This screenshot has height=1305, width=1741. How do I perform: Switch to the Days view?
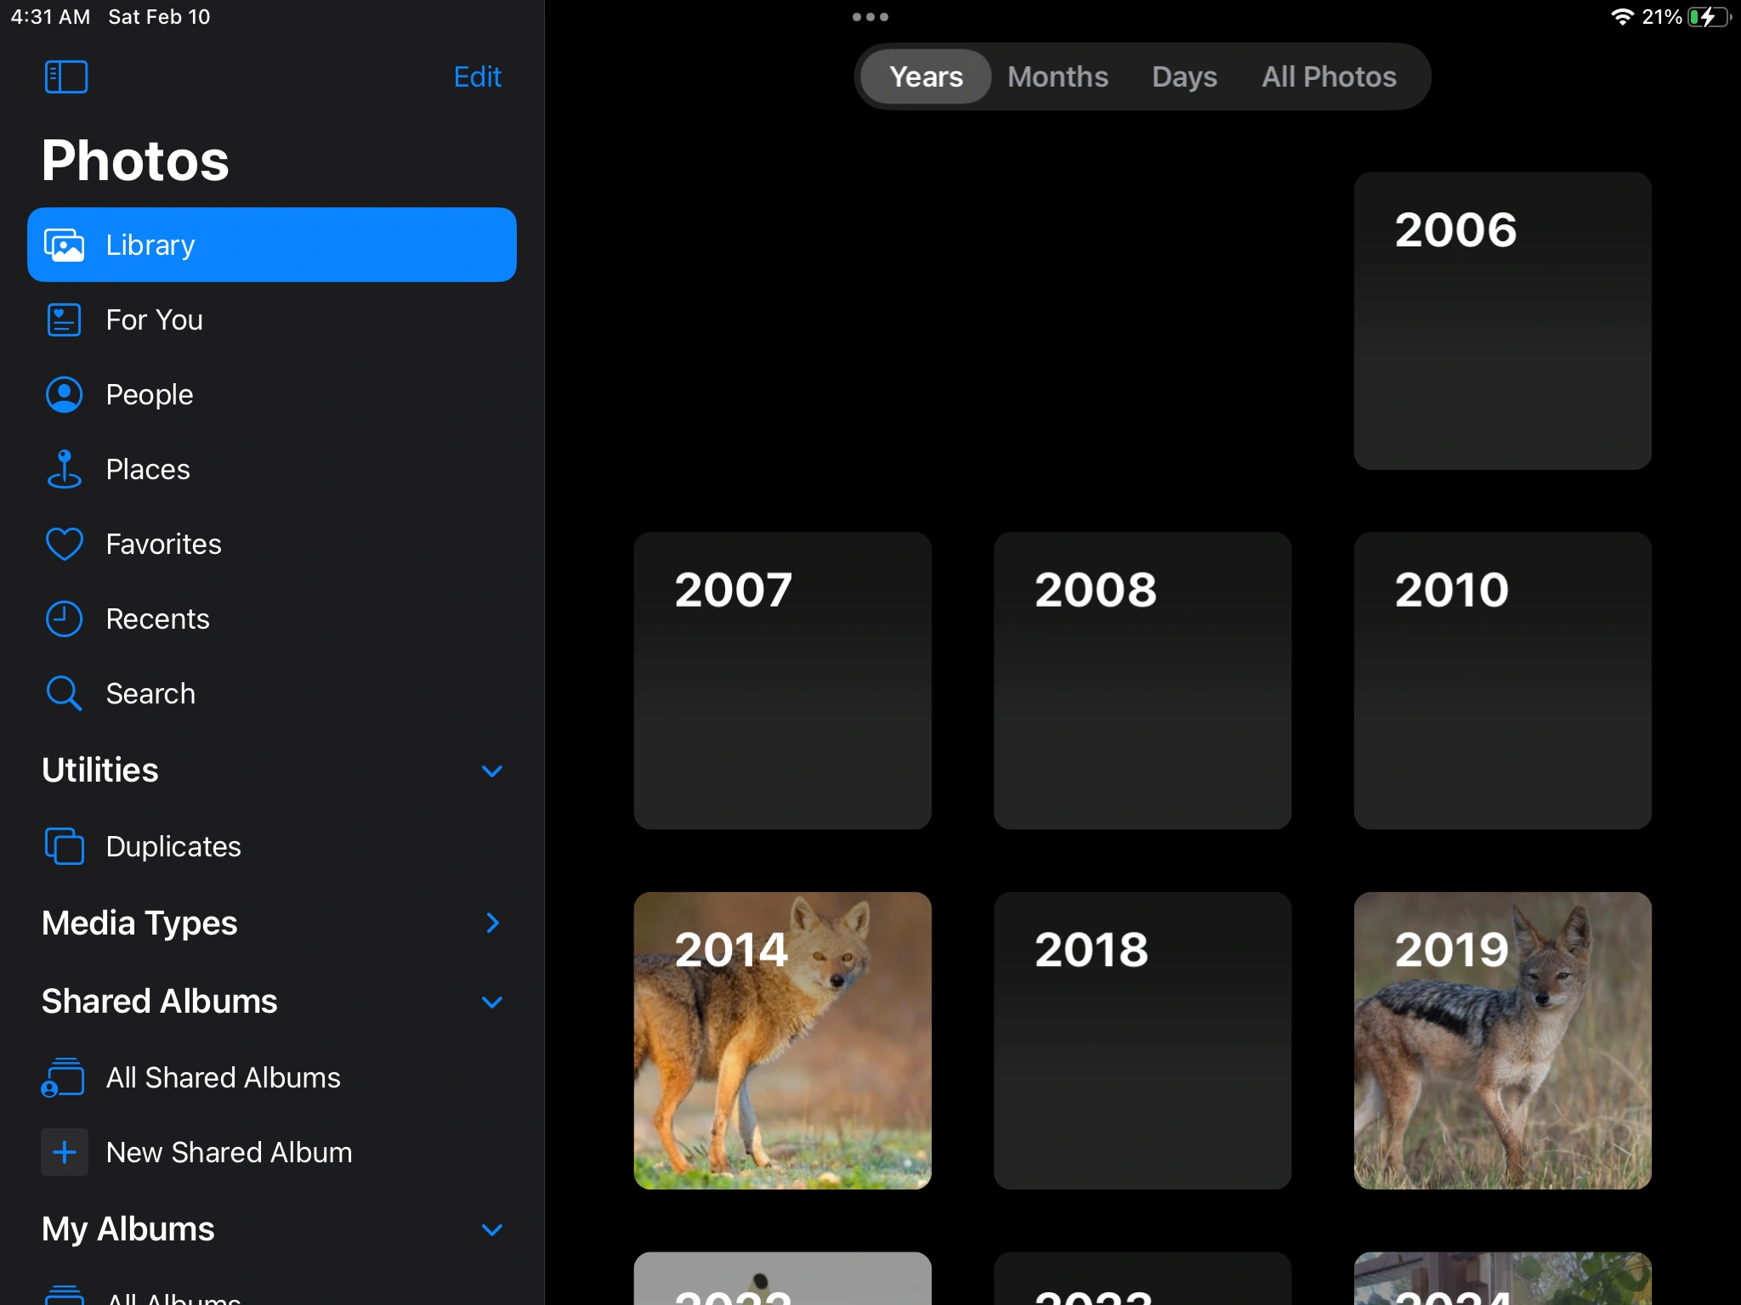pyautogui.click(x=1184, y=76)
